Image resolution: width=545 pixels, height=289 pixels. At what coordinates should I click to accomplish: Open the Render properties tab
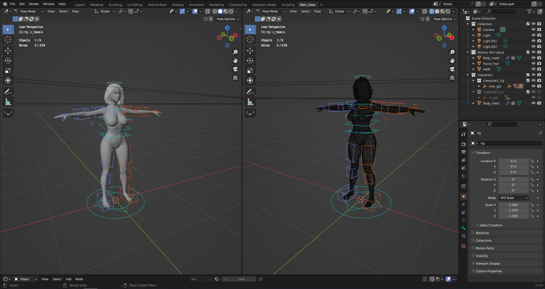(464, 144)
